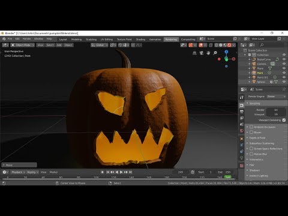Click the outliner search magnifier icon
288x216 pixels.
pos(262,45)
